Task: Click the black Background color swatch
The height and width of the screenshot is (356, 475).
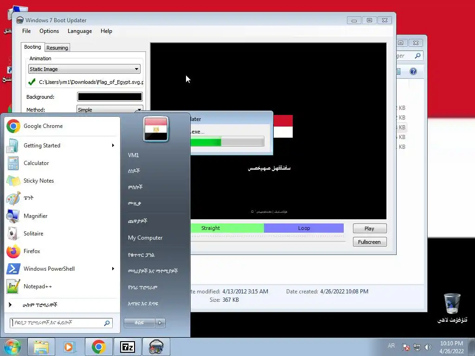Action: pyautogui.click(x=109, y=96)
